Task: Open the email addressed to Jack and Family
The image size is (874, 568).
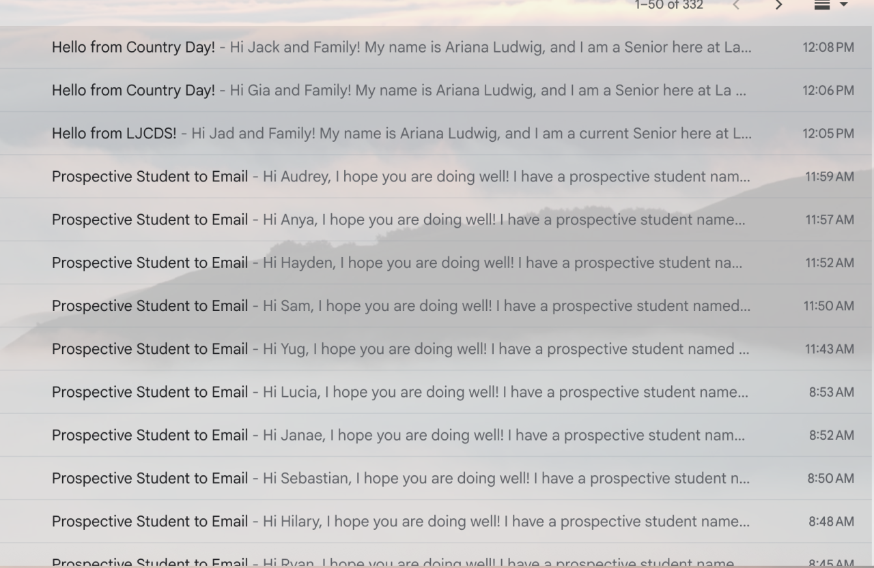Action: click(401, 47)
